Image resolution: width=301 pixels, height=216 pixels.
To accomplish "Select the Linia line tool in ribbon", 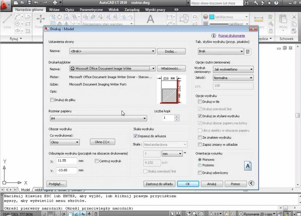I will (x=7, y=22).
